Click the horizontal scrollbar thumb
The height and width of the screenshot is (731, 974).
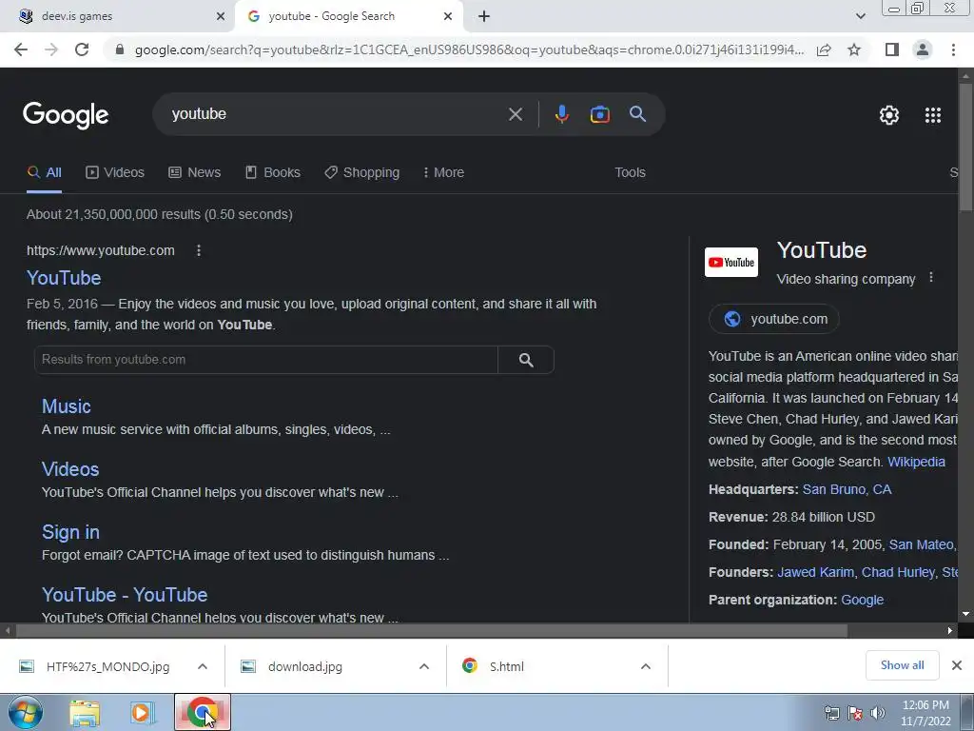(x=432, y=631)
